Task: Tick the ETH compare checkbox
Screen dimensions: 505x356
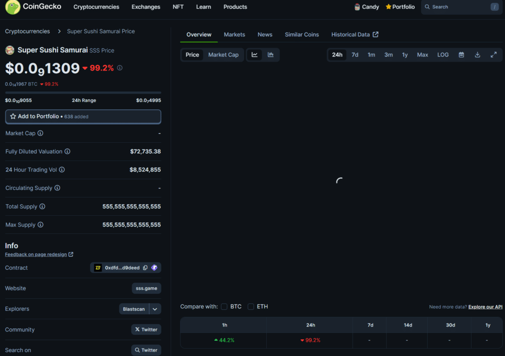Action: pyautogui.click(x=251, y=306)
